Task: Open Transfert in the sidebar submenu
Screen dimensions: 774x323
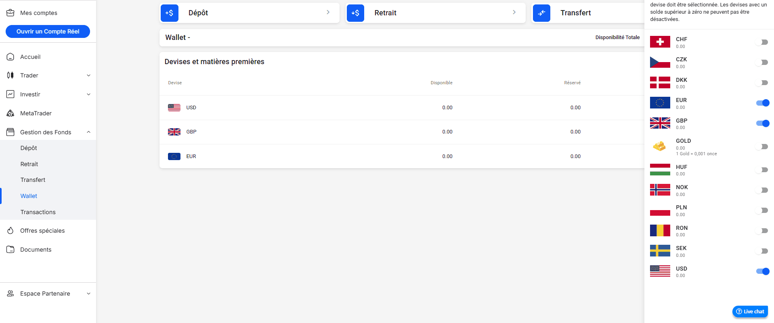Action: click(33, 180)
